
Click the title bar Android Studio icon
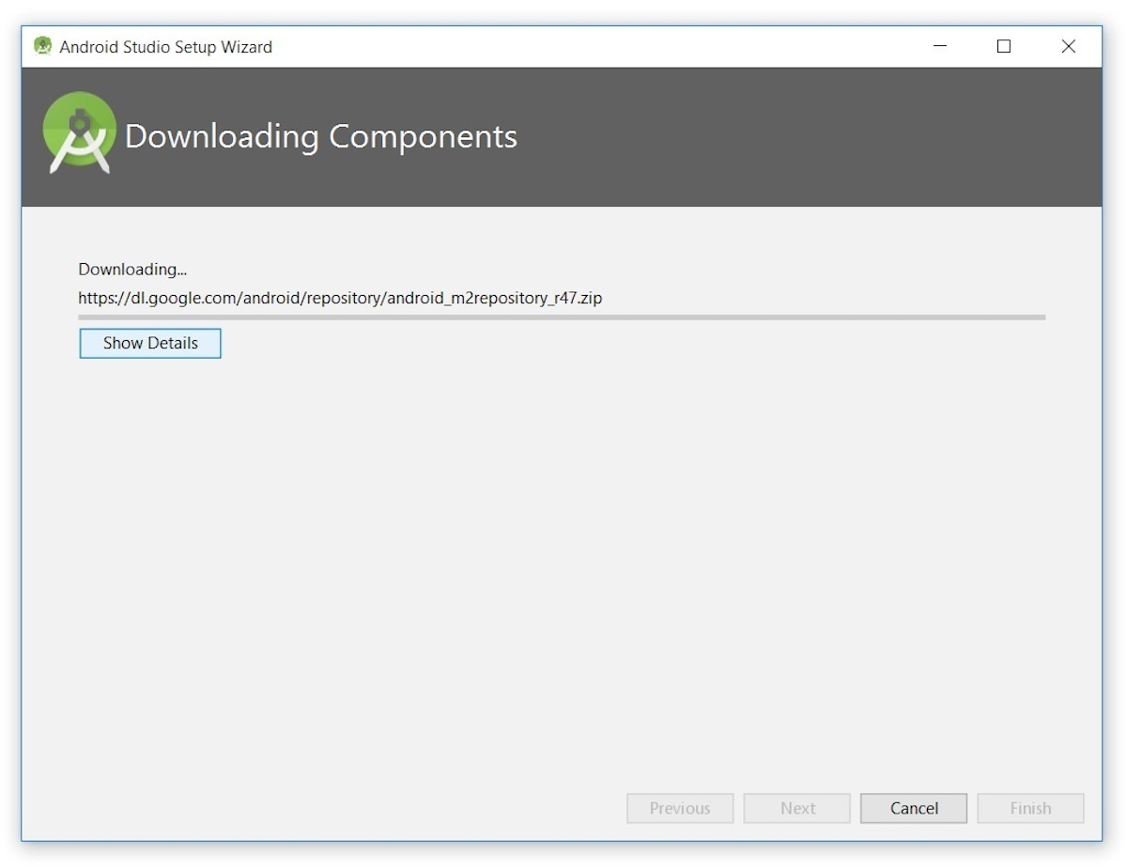pos(42,46)
